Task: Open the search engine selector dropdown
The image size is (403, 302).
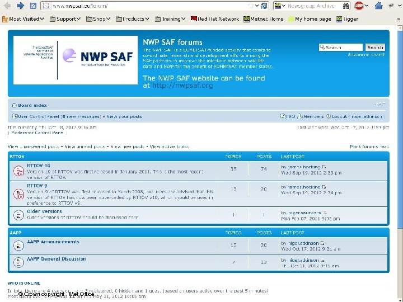Action: [x=280, y=6]
